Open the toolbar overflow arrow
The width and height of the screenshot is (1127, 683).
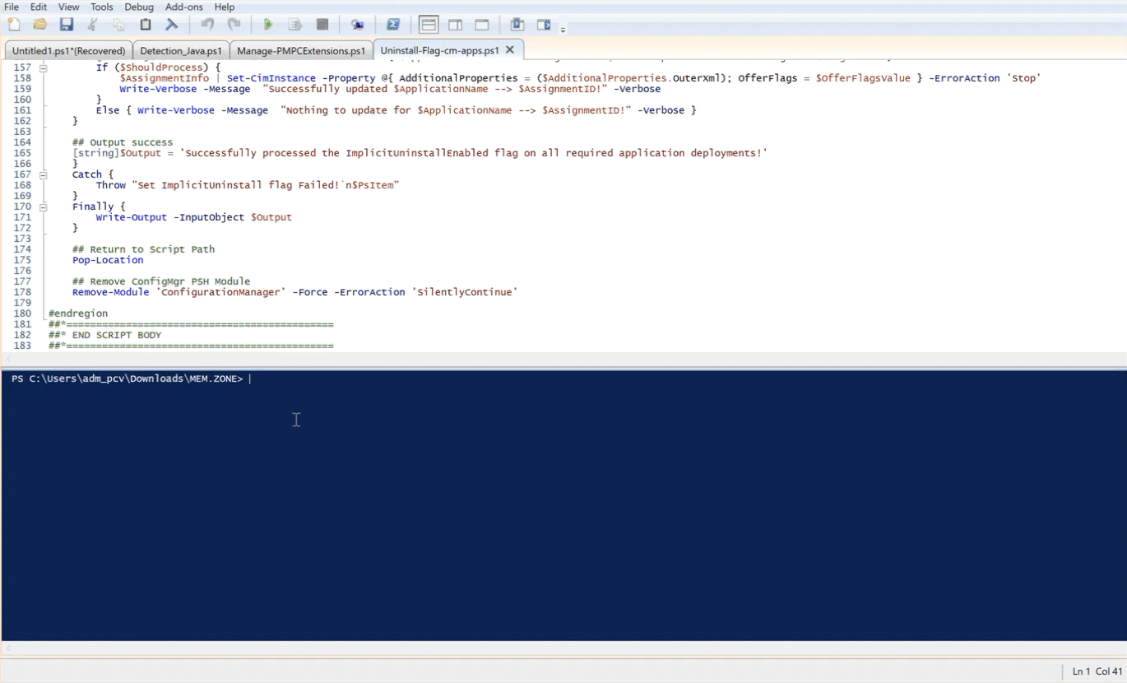564,29
